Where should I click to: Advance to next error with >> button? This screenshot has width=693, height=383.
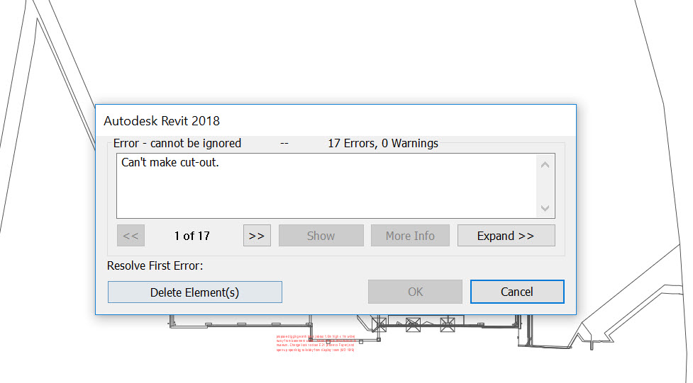(257, 236)
